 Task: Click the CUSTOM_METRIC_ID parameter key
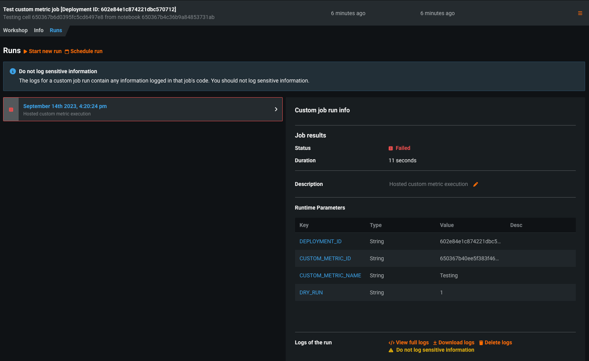point(325,258)
